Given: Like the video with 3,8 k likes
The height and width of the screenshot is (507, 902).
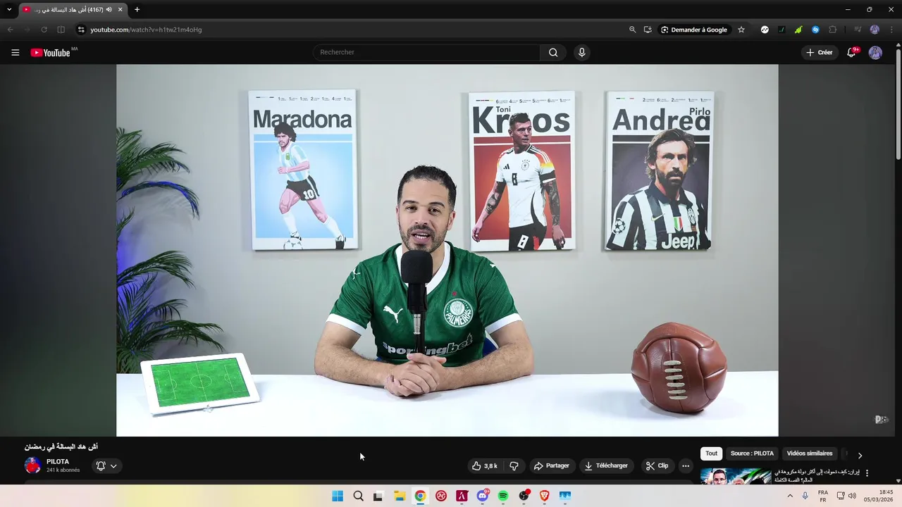Looking at the screenshot, I should click(x=484, y=465).
